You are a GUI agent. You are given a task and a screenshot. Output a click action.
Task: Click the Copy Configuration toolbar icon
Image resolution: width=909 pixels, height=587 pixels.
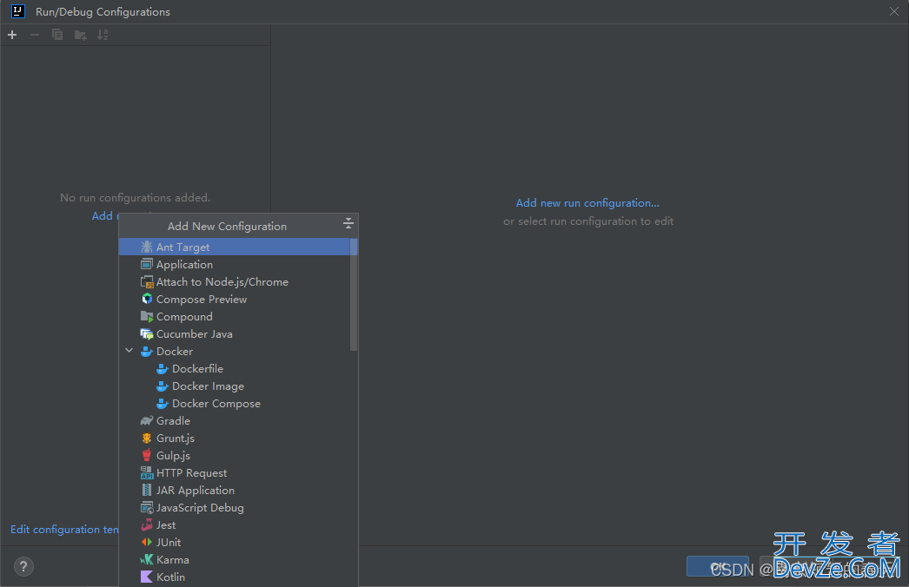click(57, 35)
